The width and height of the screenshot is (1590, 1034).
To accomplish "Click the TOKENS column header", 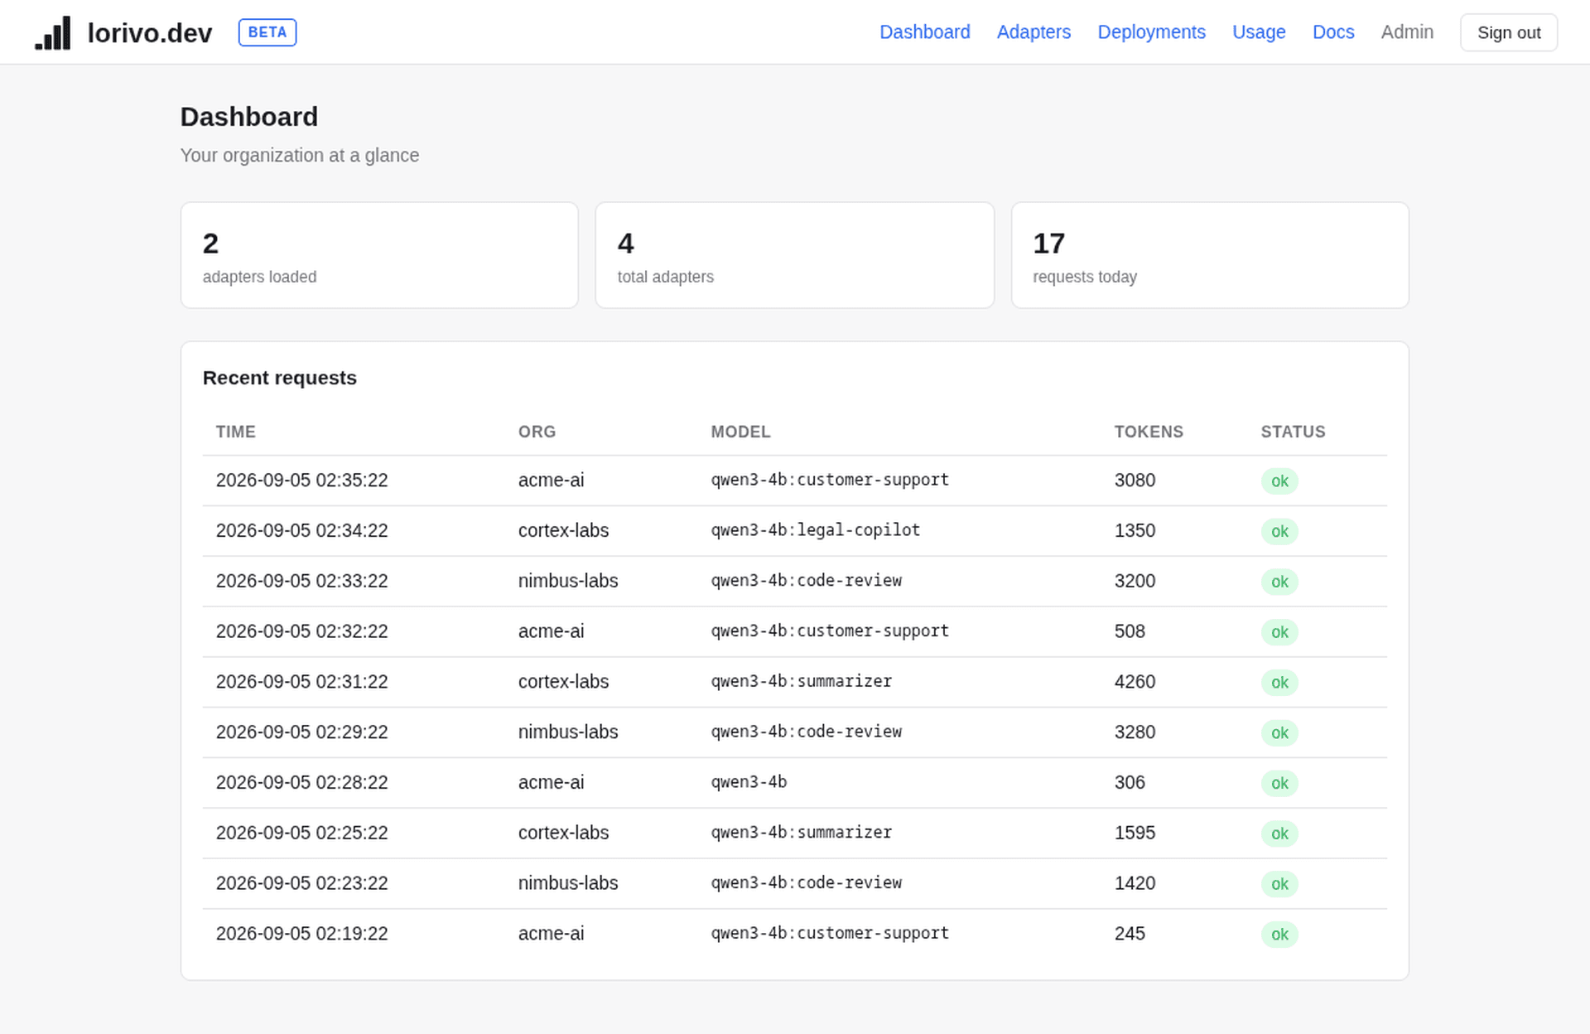I will [x=1149, y=432].
